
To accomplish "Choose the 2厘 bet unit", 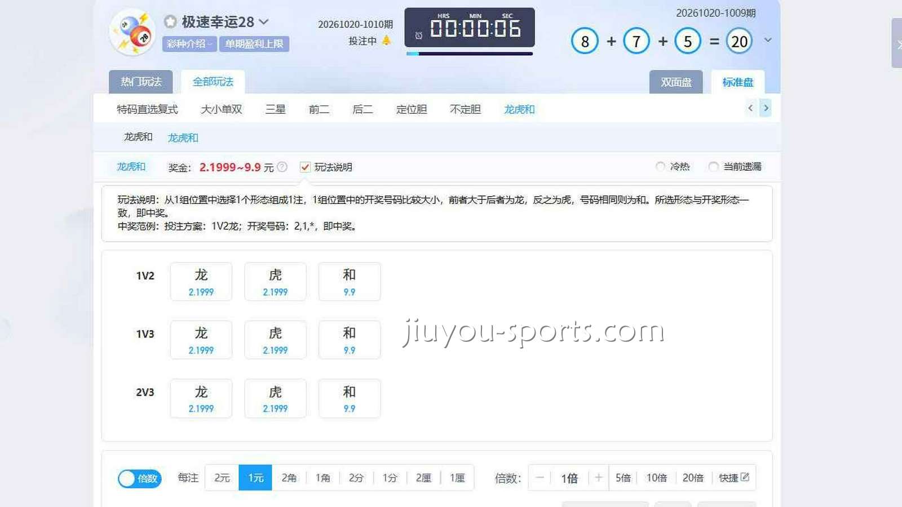I will click(x=423, y=478).
